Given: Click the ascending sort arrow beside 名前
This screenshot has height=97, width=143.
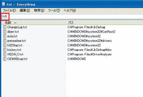Looking at the screenshot, I should pos(15,23).
